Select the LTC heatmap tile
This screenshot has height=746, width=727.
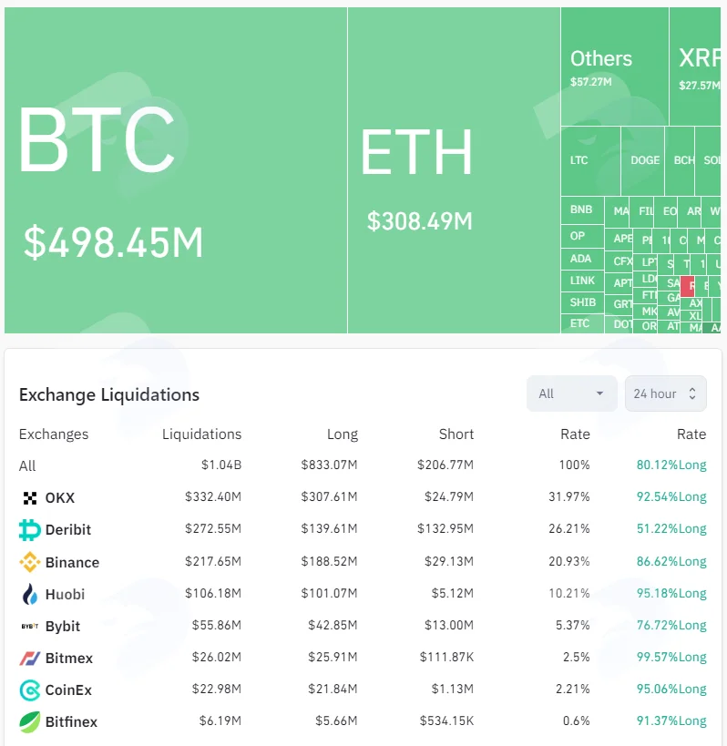(590, 161)
